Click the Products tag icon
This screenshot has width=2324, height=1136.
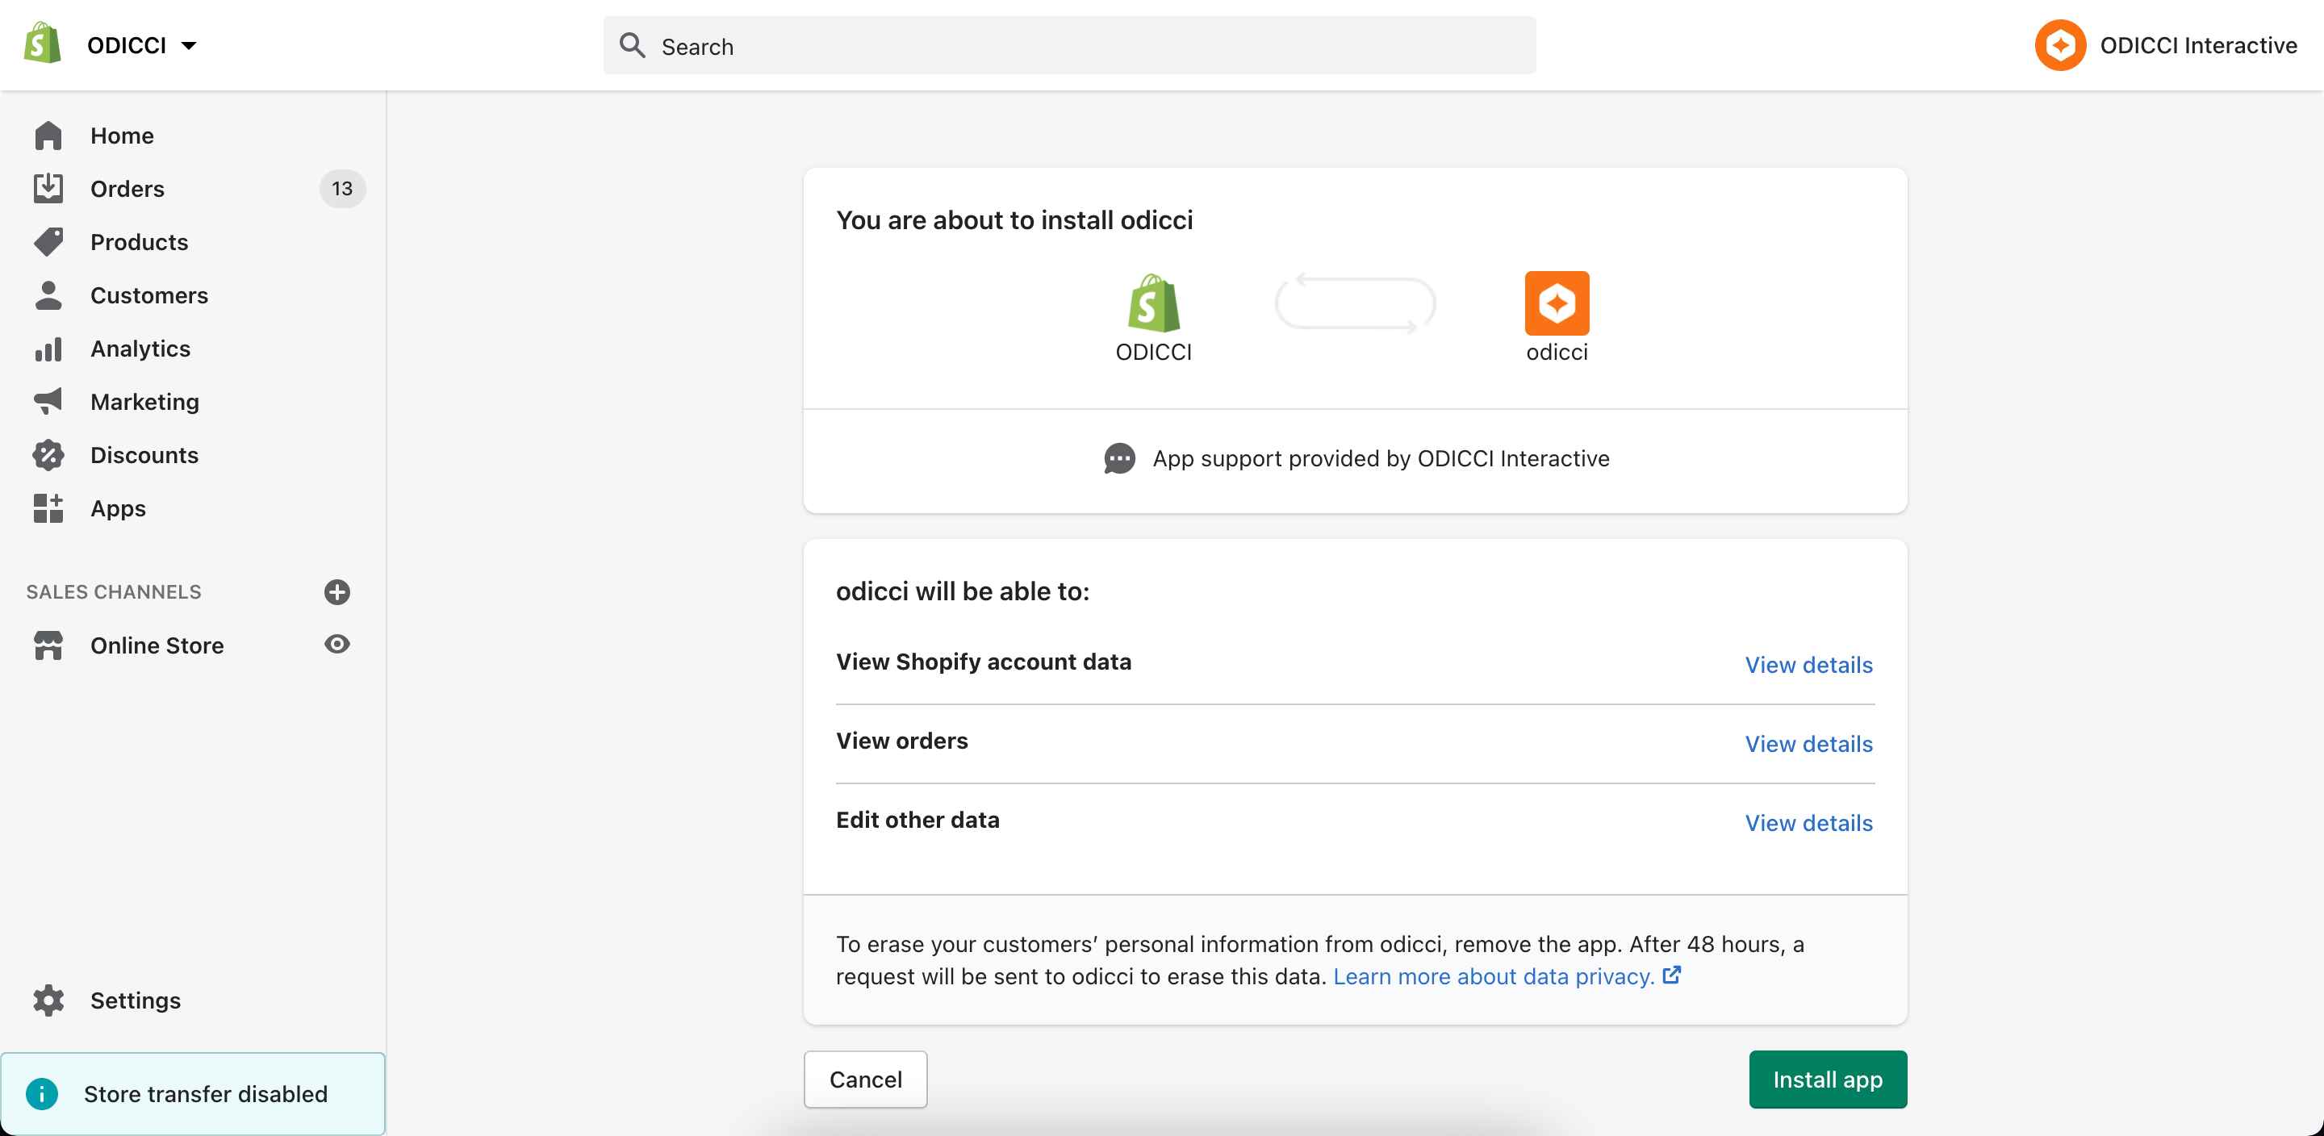pyautogui.click(x=48, y=242)
